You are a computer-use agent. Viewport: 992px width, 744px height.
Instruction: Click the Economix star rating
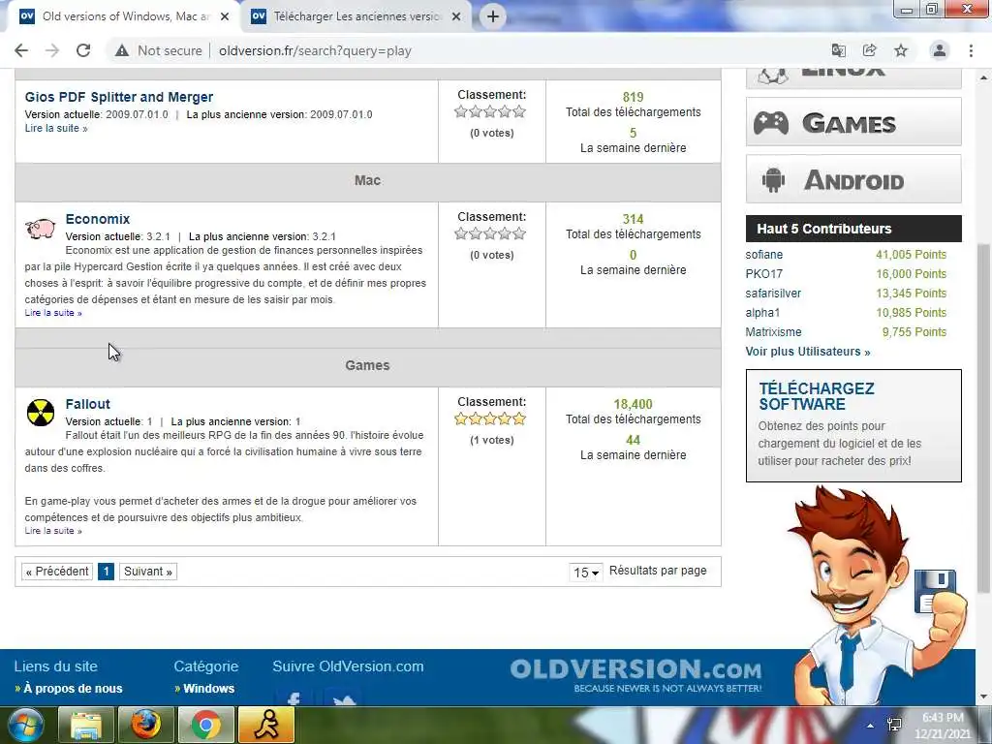(x=490, y=234)
